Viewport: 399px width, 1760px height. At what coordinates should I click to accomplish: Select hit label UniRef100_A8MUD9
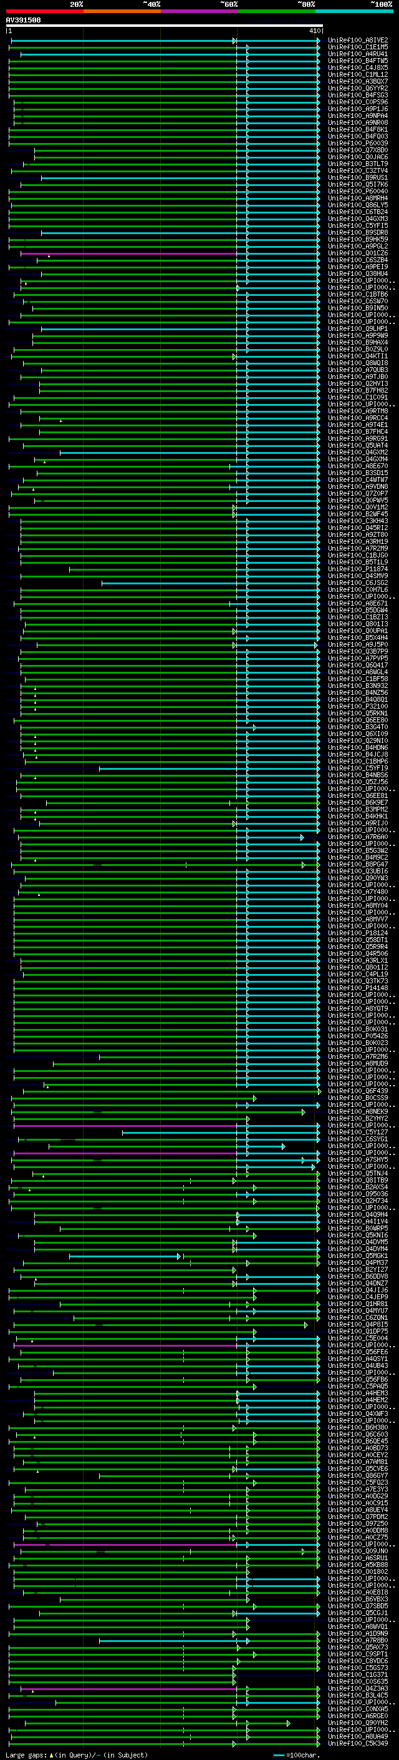[x=357, y=1064]
